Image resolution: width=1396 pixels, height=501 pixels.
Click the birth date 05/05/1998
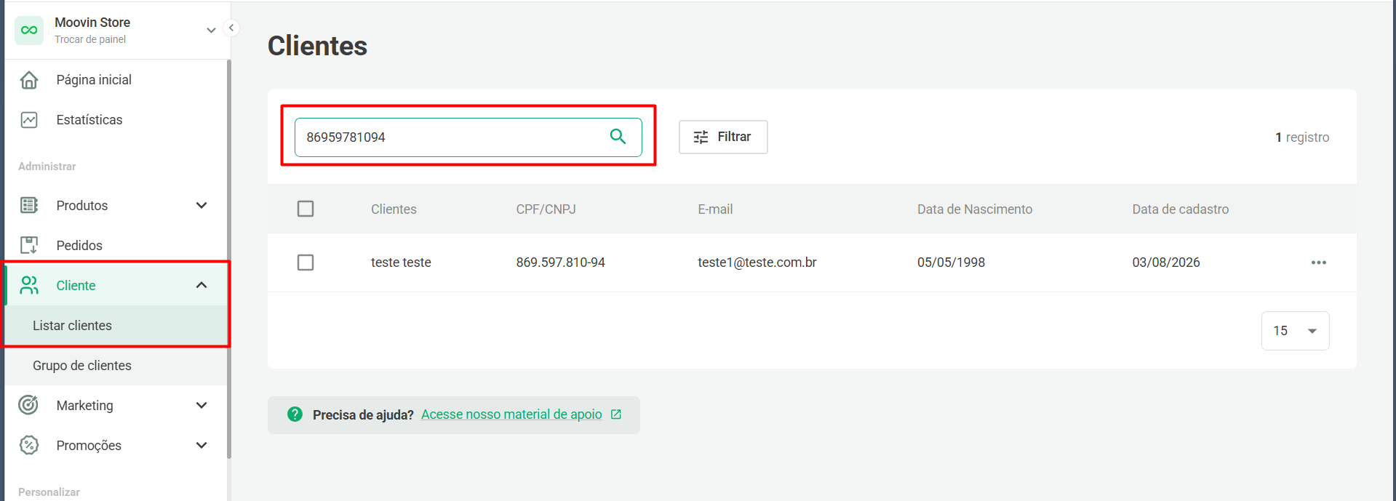(951, 262)
